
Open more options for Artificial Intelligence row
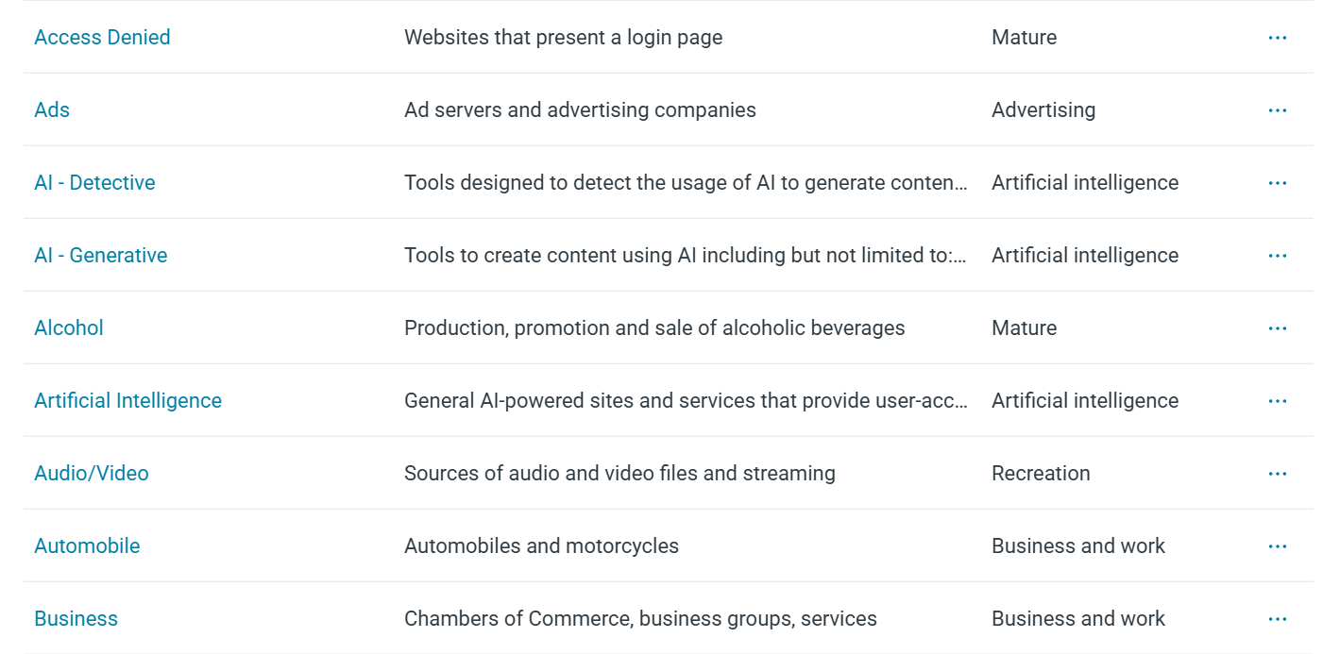pos(1278,401)
